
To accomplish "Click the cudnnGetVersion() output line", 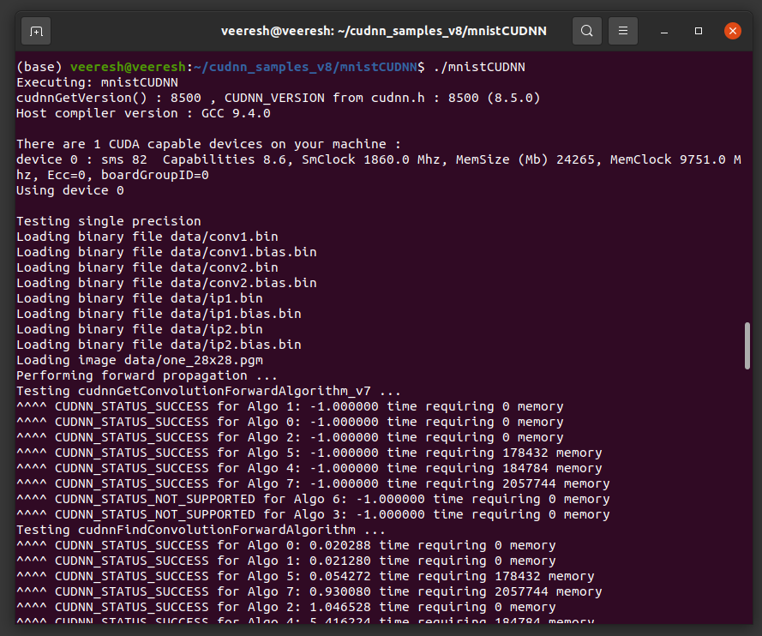I will 278,99.
